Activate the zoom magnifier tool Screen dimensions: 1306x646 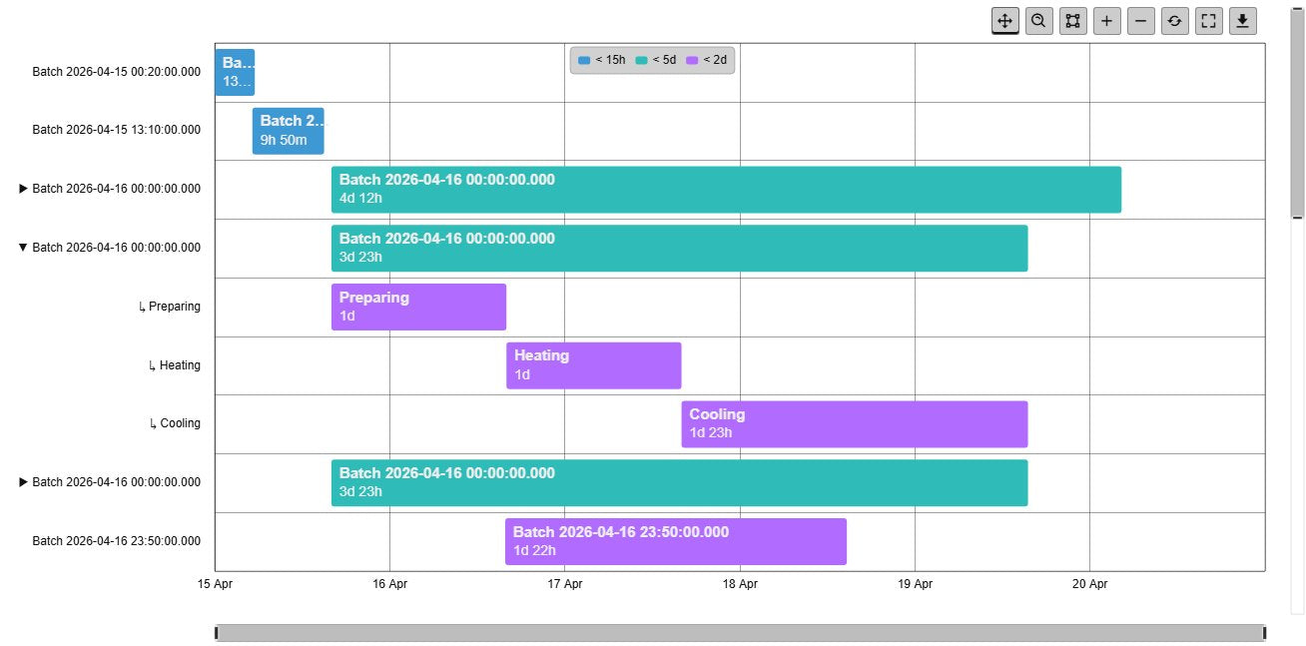click(1039, 21)
